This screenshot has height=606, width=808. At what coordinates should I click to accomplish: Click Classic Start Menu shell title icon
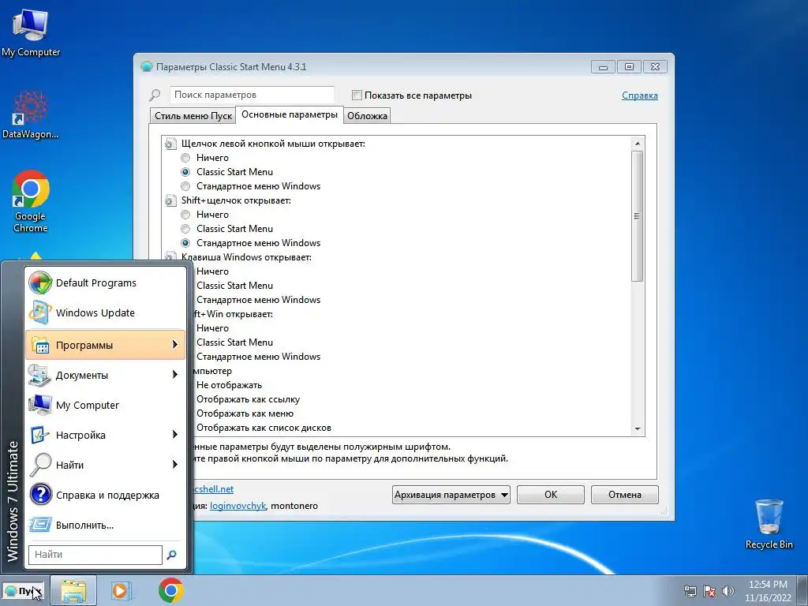147,66
